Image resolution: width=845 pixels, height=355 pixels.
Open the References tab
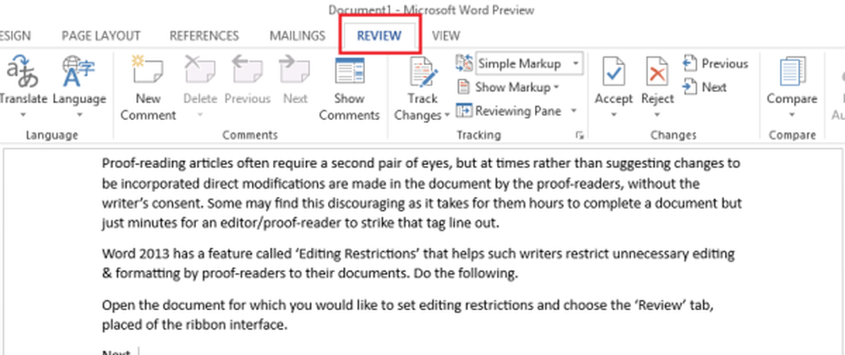click(204, 35)
